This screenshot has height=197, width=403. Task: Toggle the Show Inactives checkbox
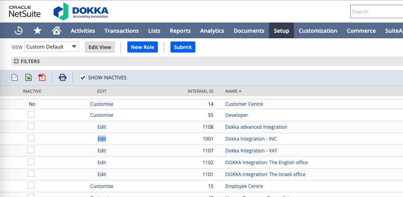[x=83, y=77]
